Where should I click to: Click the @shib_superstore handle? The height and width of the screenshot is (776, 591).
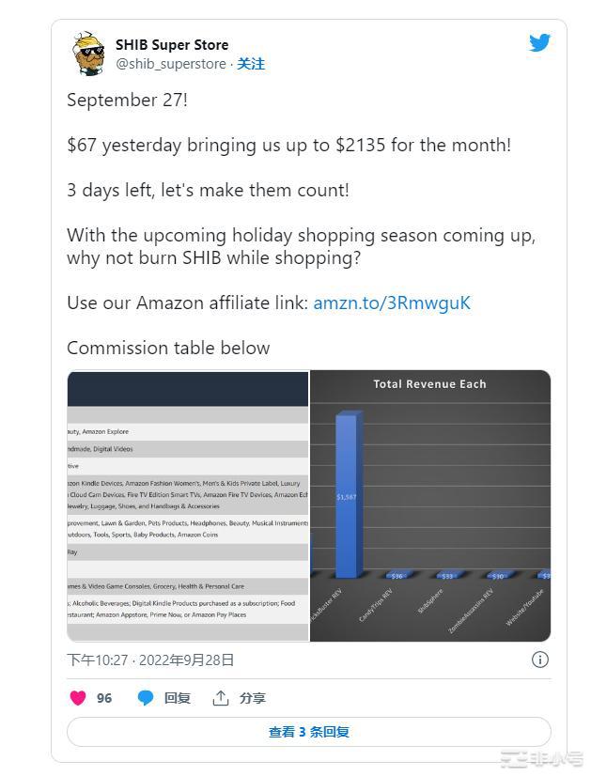click(171, 64)
